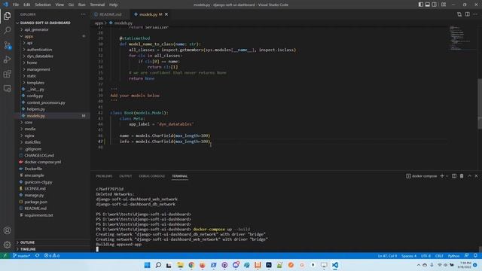
Task: Open Remote Explorer in activity bar
Action: click(x=7, y=89)
